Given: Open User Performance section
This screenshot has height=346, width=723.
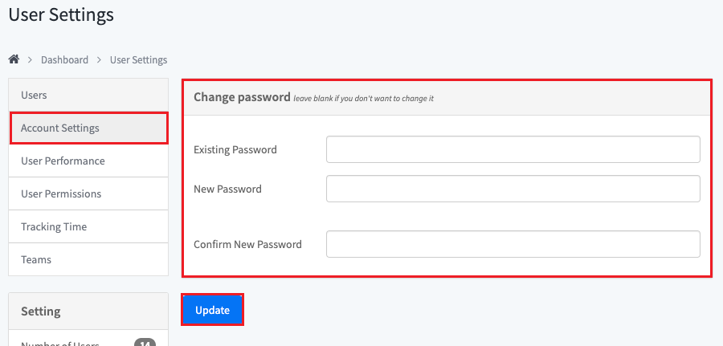Looking at the screenshot, I should 63,161.
